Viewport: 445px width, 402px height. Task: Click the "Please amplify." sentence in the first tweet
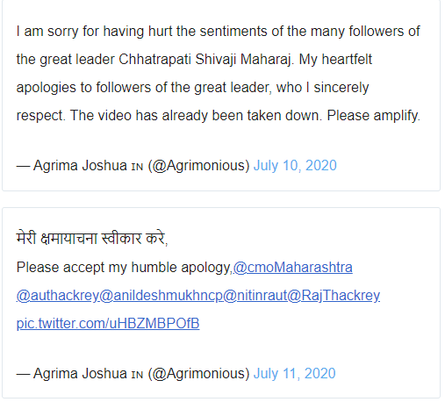374,116
